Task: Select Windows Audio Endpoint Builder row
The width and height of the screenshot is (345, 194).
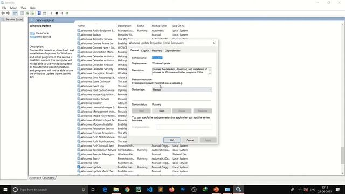Action: pos(133,31)
